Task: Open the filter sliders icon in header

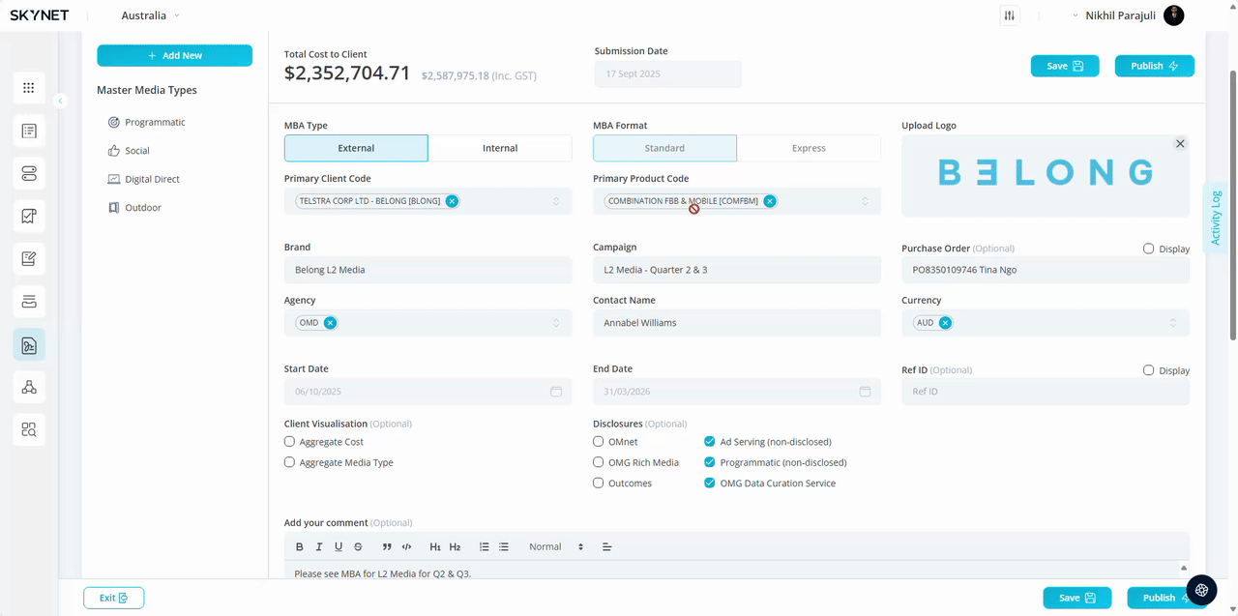Action: point(1010,15)
